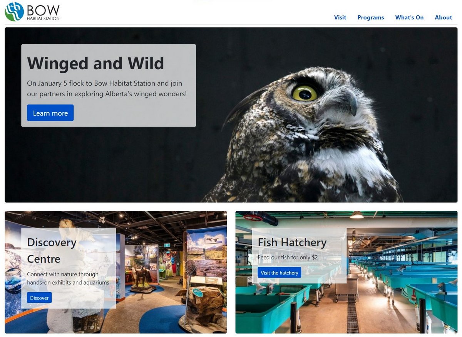This screenshot has width=462, height=337.
Task: Click the BOW Habitat Station wordmark text
Action: coord(43,12)
